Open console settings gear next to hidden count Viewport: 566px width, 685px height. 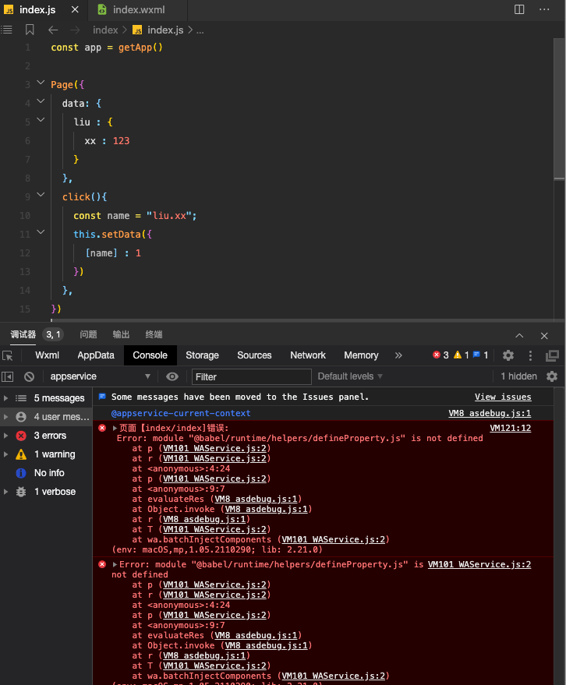(552, 376)
